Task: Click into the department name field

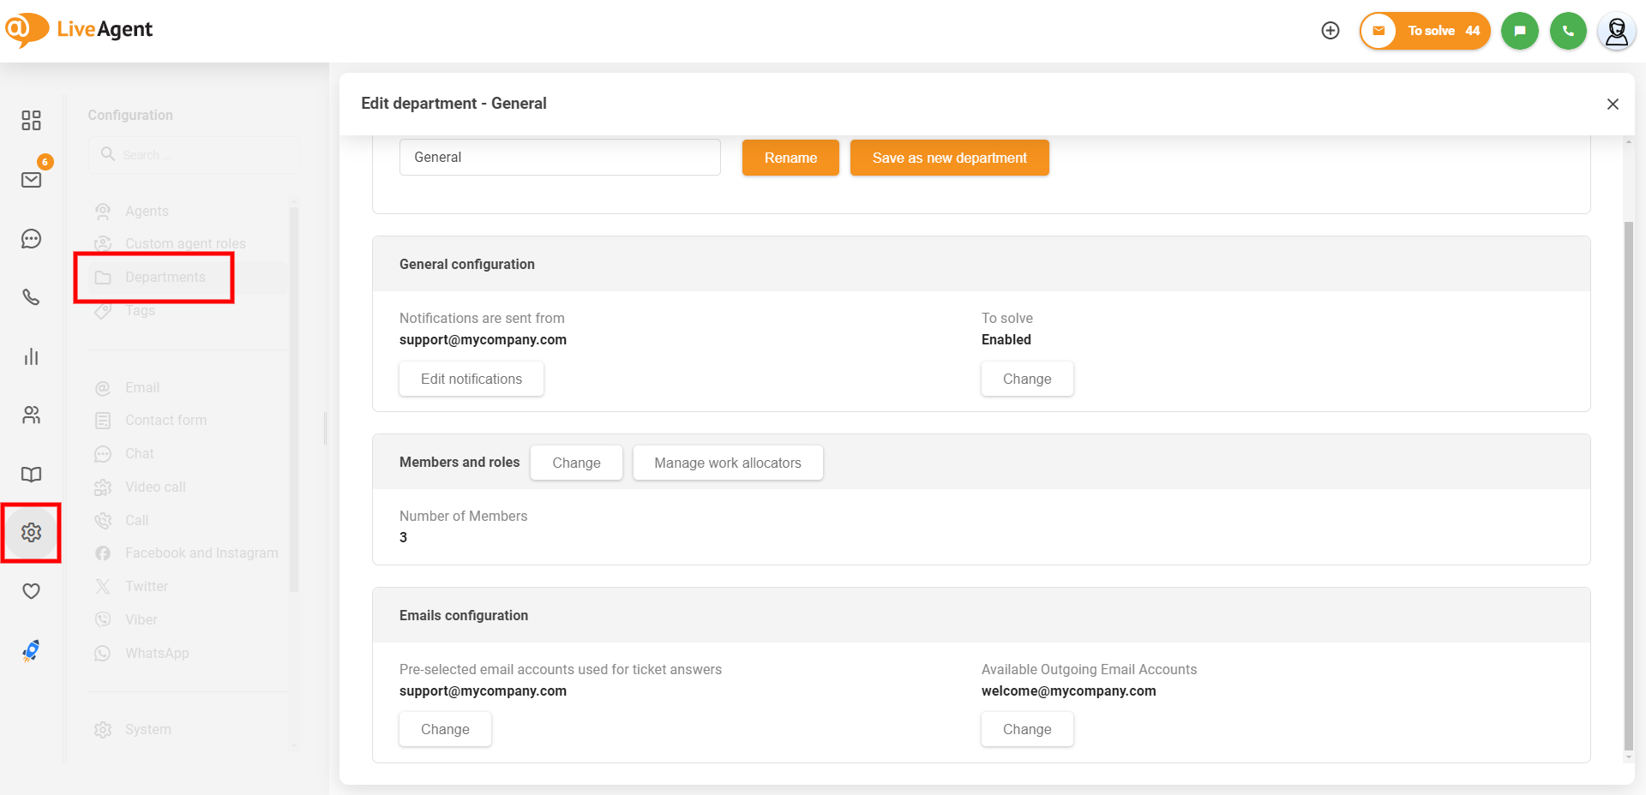Action: [559, 158]
